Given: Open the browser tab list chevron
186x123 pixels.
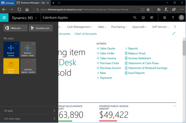Looking at the screenshot, I should point(59,3).
